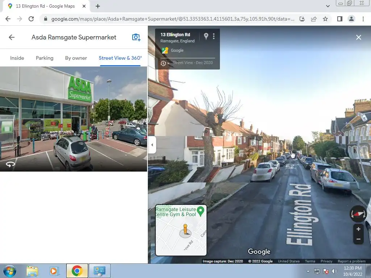Click the install app icon in address bar
This screenshot has width=371, height=278.
302,19
